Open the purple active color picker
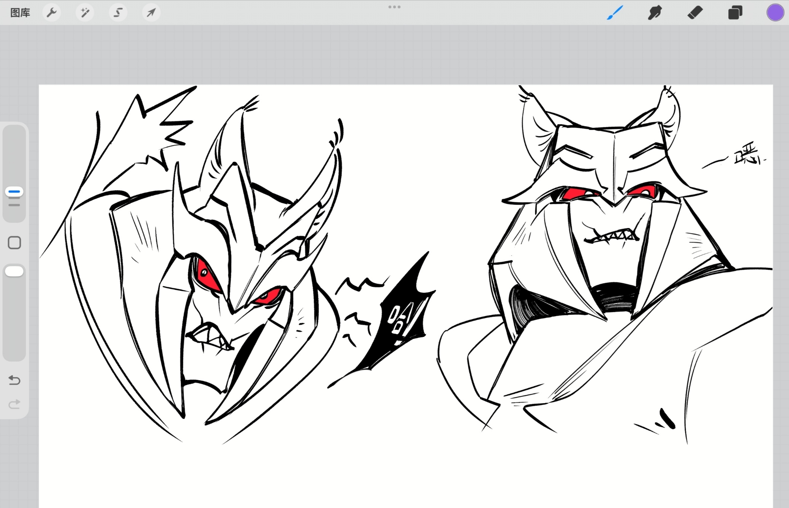789x508 pixels. [x=775, y=13]
